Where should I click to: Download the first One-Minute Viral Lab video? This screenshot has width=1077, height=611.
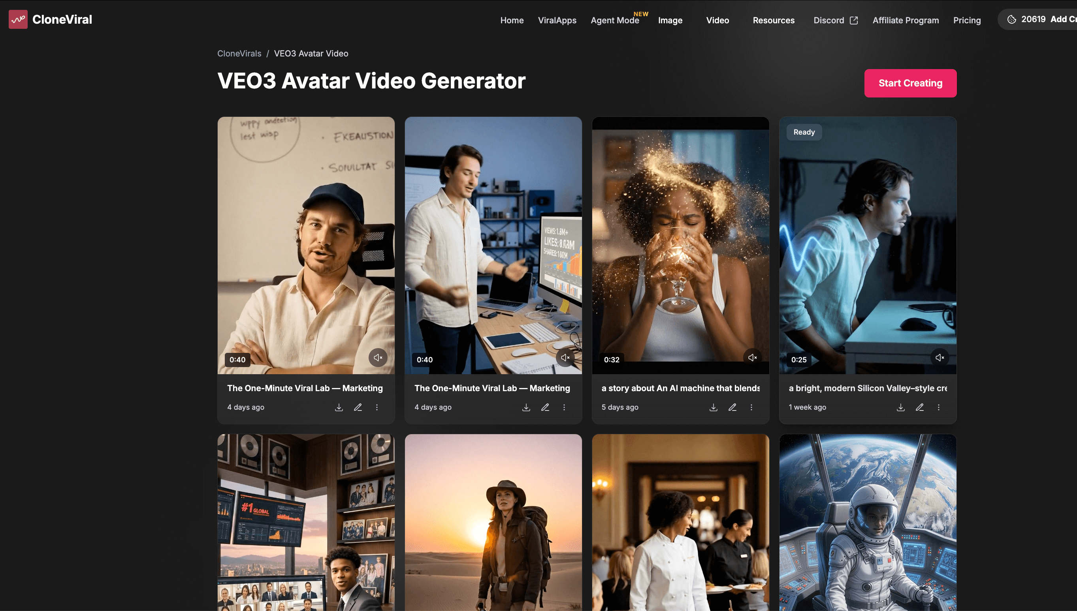pyautogui.click(x=339, y=407)
